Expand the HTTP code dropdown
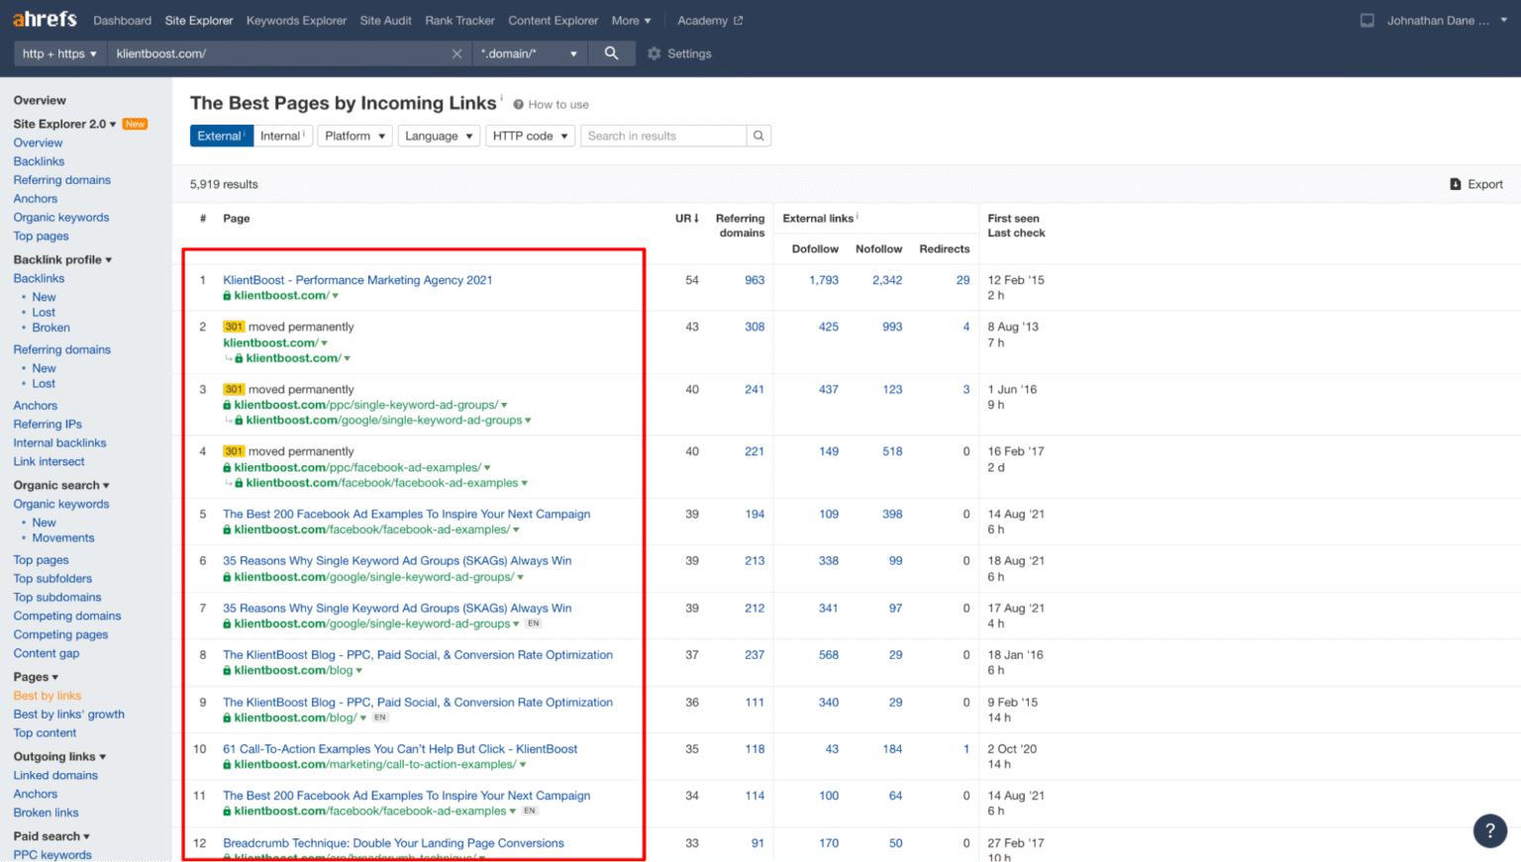The image size is (1521, 862). (530, 136)
